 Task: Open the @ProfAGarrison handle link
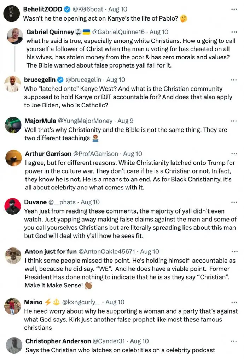[x=95, y=154]
